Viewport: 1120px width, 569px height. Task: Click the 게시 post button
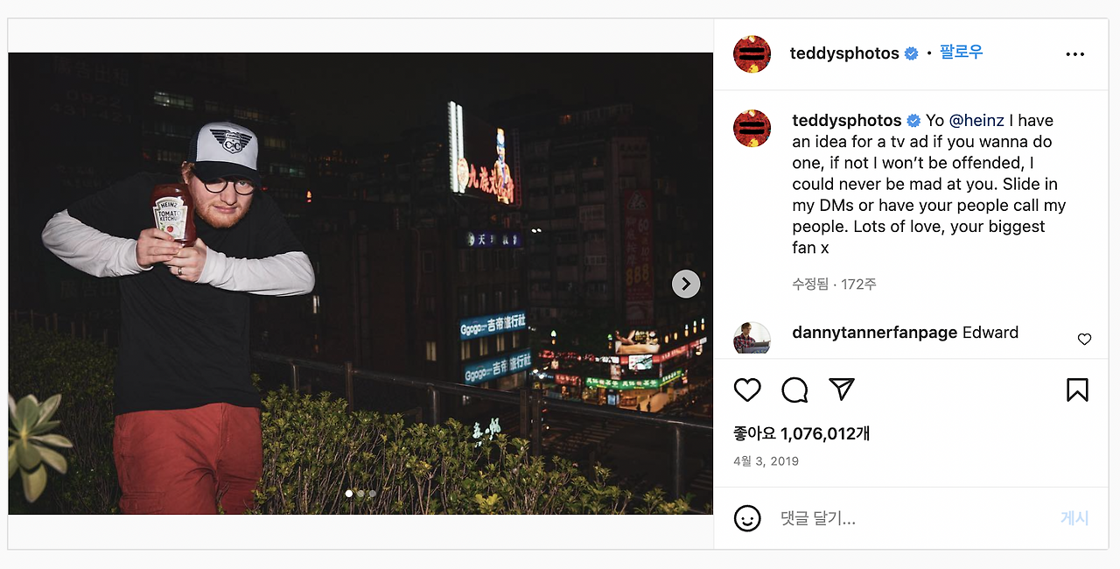[1074, 518]
